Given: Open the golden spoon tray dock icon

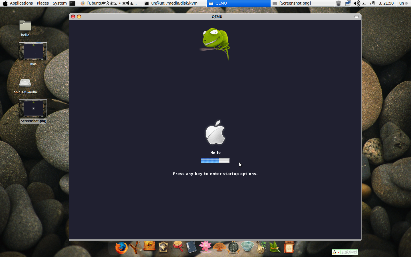Looking at the screenshot, I should tap(149, 246).
